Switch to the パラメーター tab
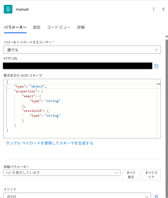Viewport: 168px width, 198px height. coord(15,27)
